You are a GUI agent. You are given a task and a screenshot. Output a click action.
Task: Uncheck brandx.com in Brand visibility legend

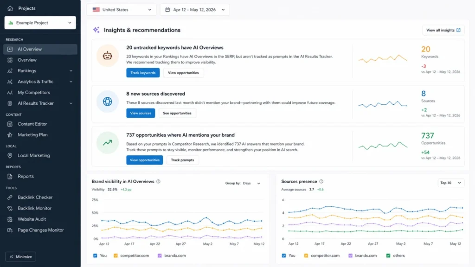point(160,255)
